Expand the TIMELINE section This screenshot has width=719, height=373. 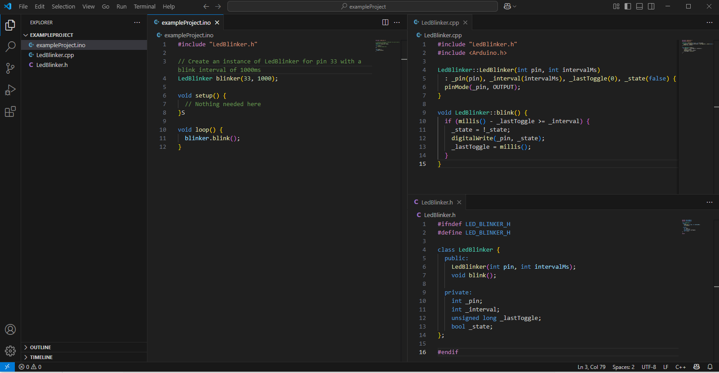[41, 357]
